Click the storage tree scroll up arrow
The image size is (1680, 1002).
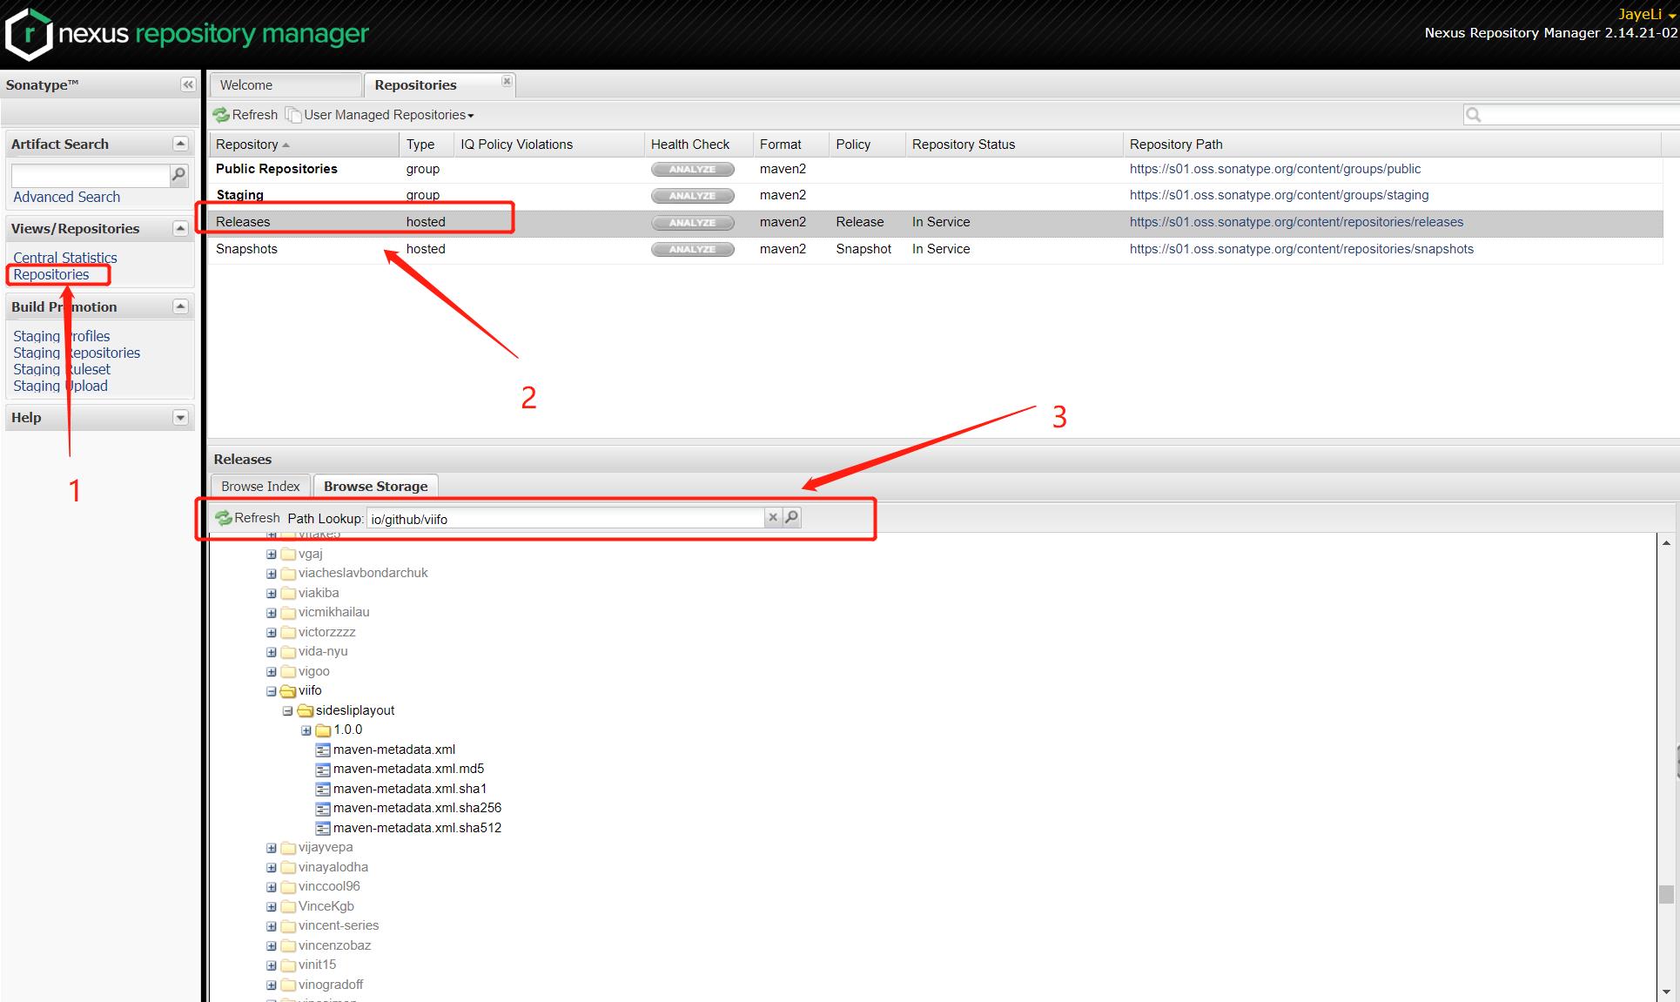pyautogui.click(x=1666, y=543)
